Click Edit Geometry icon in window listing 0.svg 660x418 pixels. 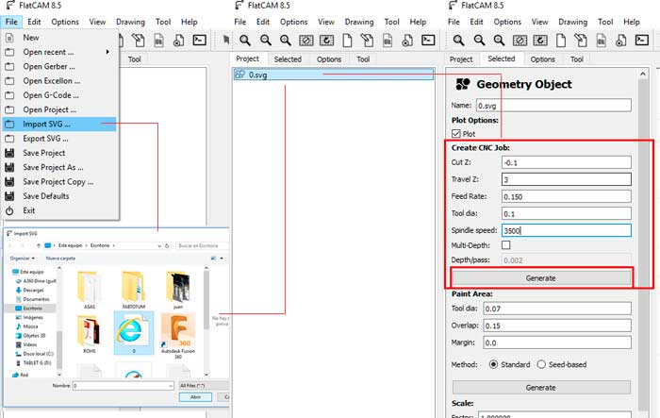pos(367,41)
